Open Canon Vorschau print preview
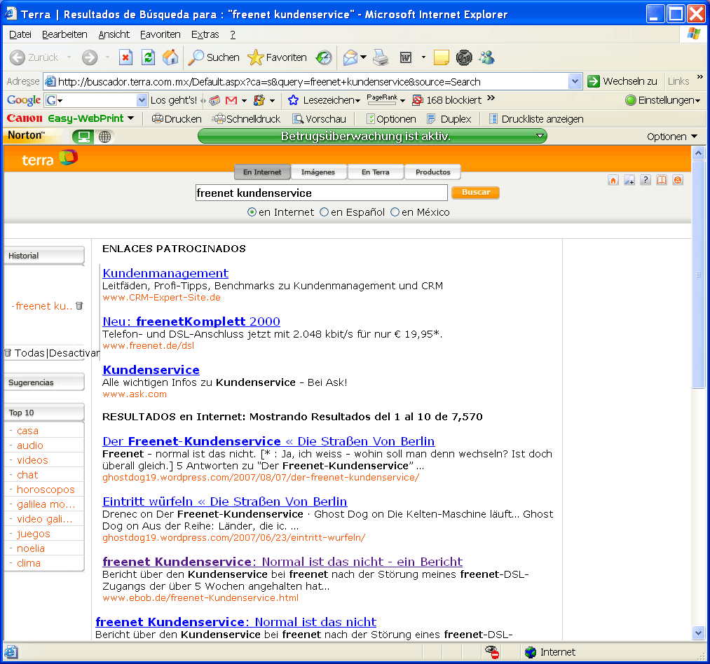Image resolution: width=710 pixels, height=664 pixels. coord(320,119)
